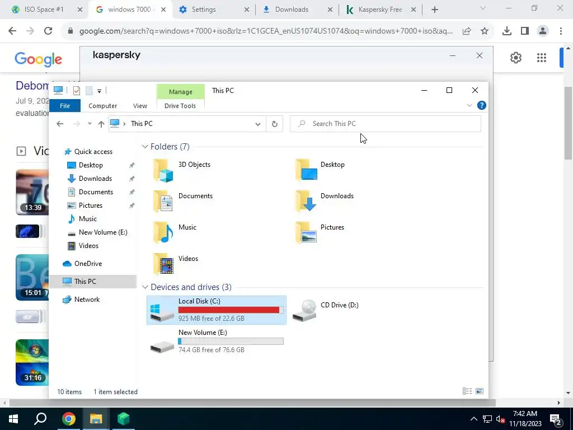This screenshot has height=430, width=573.
Task: Show hidden system tray icons
Action: (473, 419)
